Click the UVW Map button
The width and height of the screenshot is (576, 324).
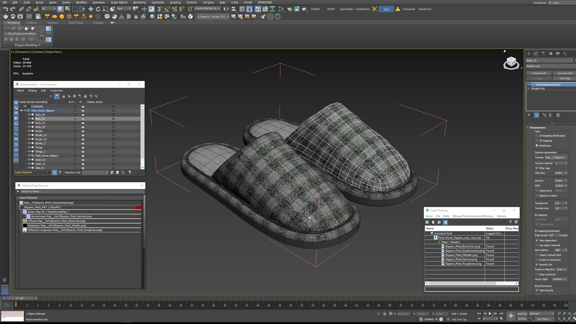point(565,79)
